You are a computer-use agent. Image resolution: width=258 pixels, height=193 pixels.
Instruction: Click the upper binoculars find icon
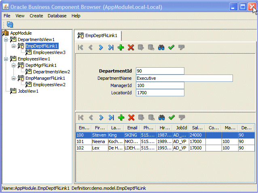tap(161, 48)
